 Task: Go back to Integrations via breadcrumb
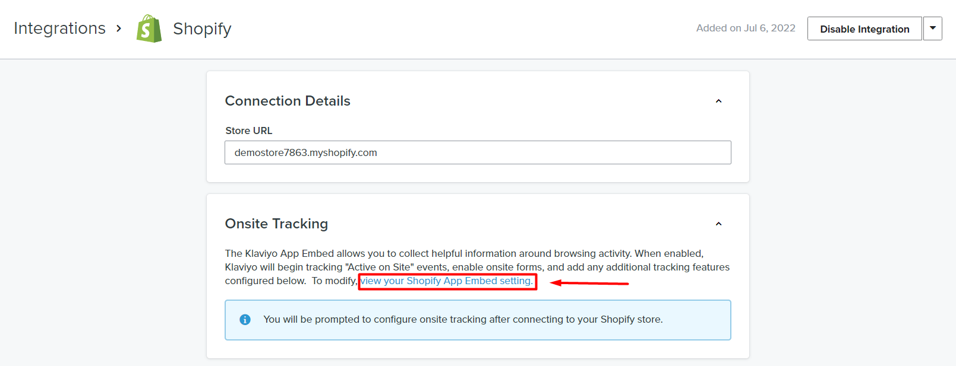pyautogui.click(x=59, y=28)
